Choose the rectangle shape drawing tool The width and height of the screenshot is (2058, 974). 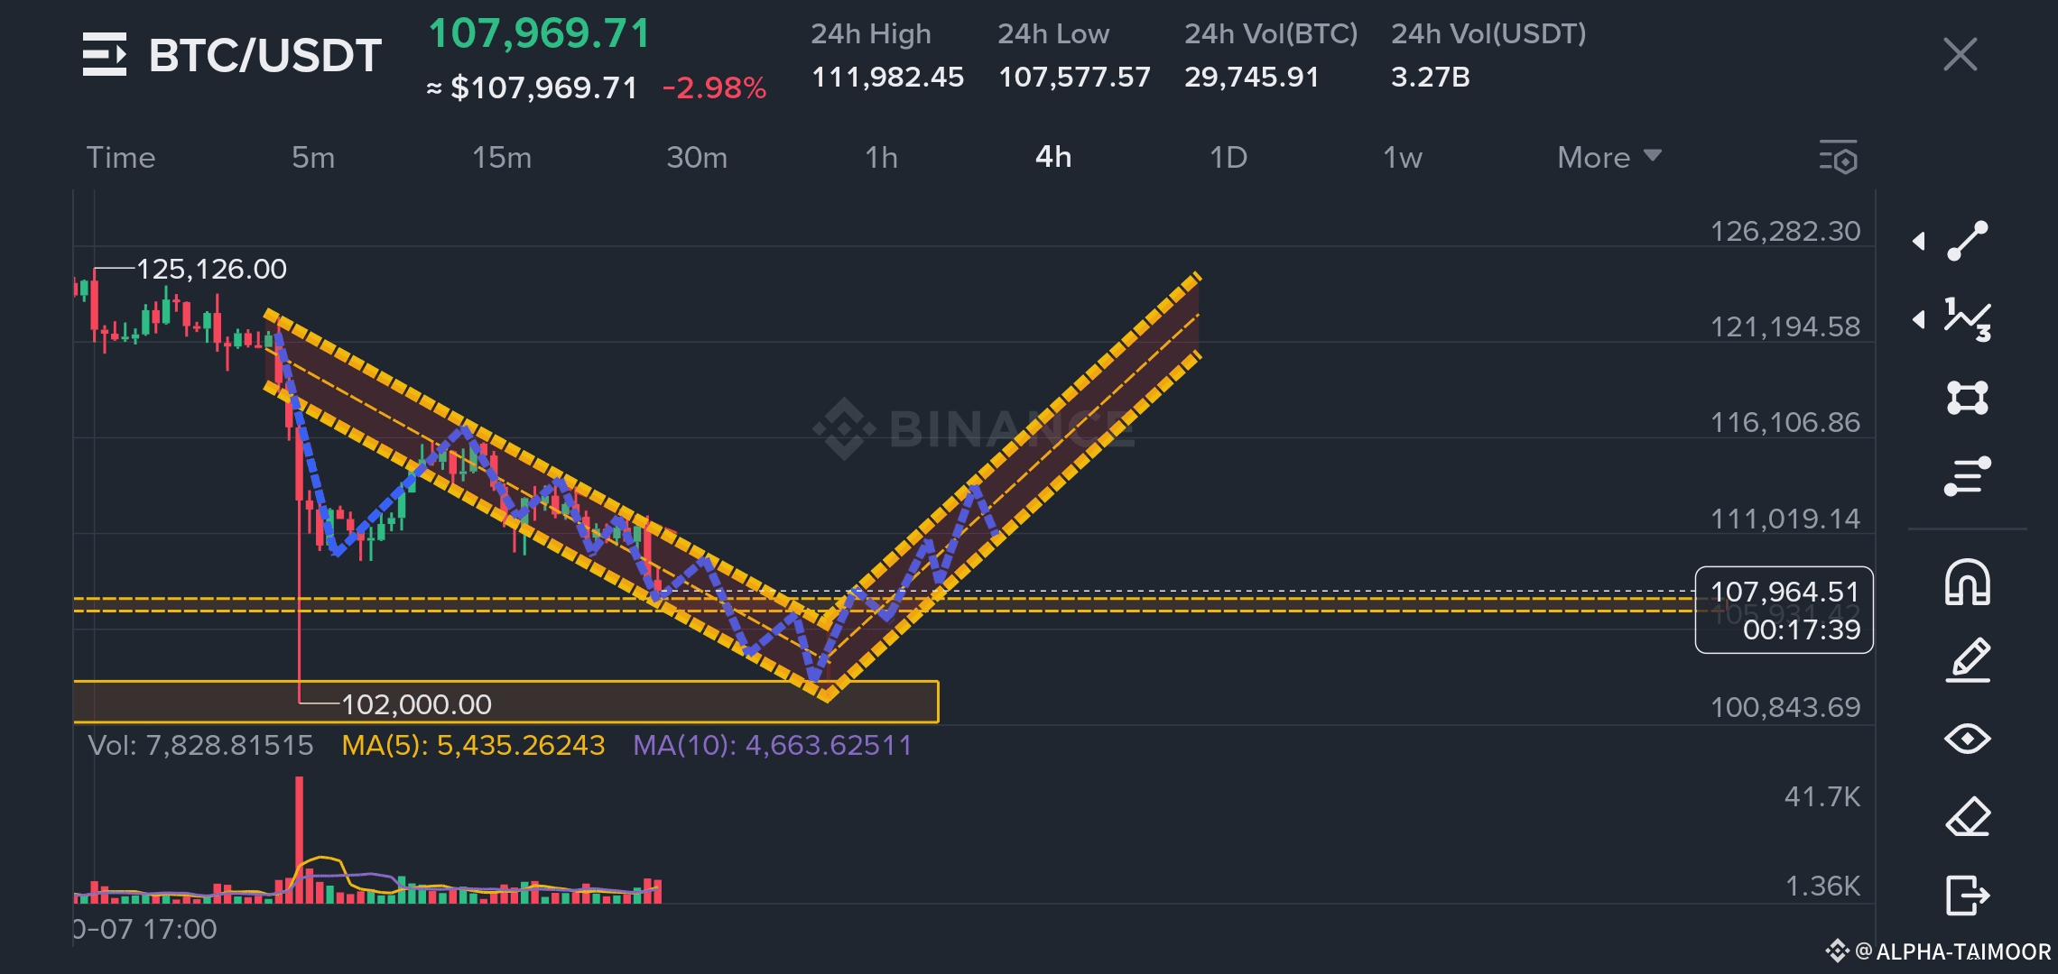(1968, 398)
